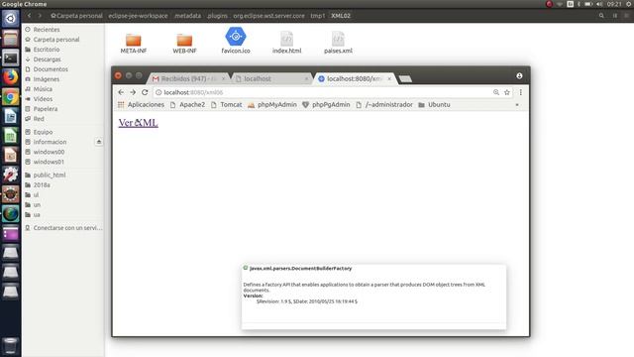Select the index.html file
The height and width of the screenshot is (357, 634).
[x=286, y=43]
